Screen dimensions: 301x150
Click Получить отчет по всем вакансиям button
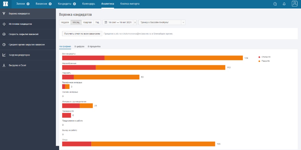[x=82, y=34]
